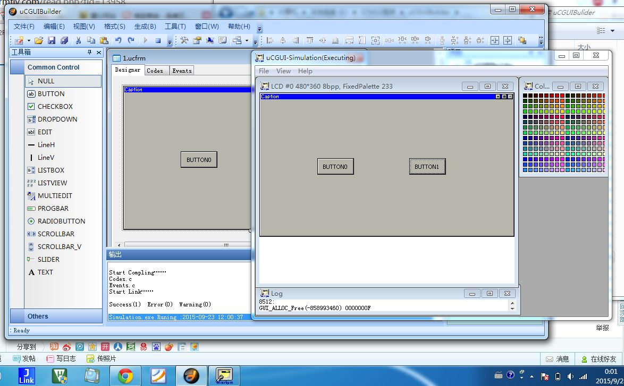Click the new form icon in the toolbar
The width and height of the screenshot is (624, 386).
[19, 40]
